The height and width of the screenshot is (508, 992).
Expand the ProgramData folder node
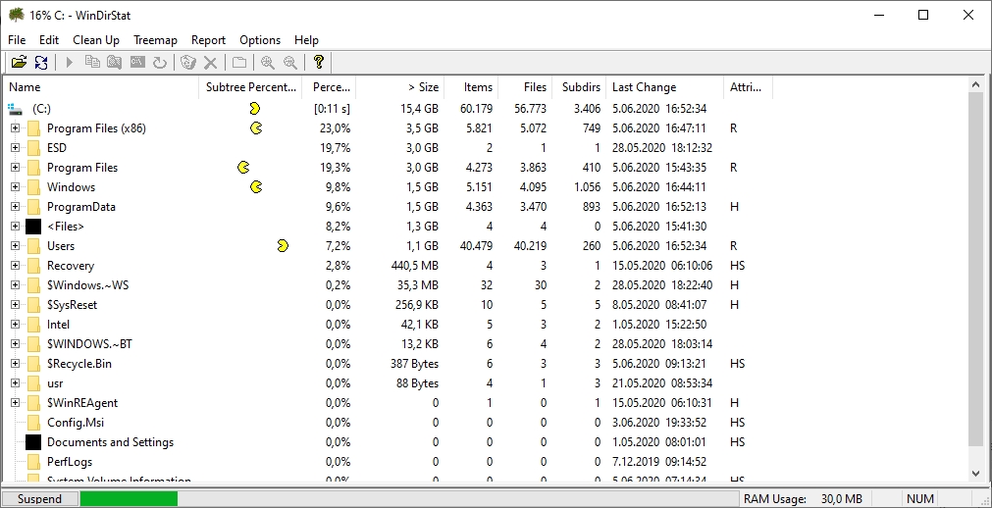15,207
